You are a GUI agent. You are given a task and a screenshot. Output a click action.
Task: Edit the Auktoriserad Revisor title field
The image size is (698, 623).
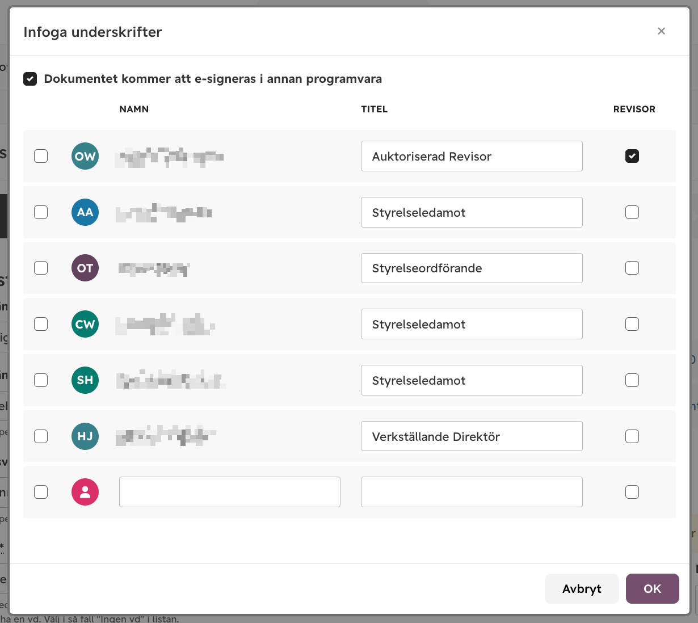(x=472, y=156)
